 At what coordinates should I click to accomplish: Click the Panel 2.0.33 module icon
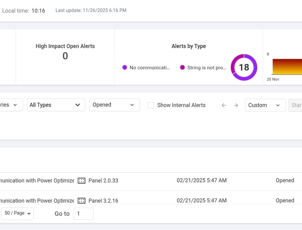pyautogui.click(x=81, y=181)
